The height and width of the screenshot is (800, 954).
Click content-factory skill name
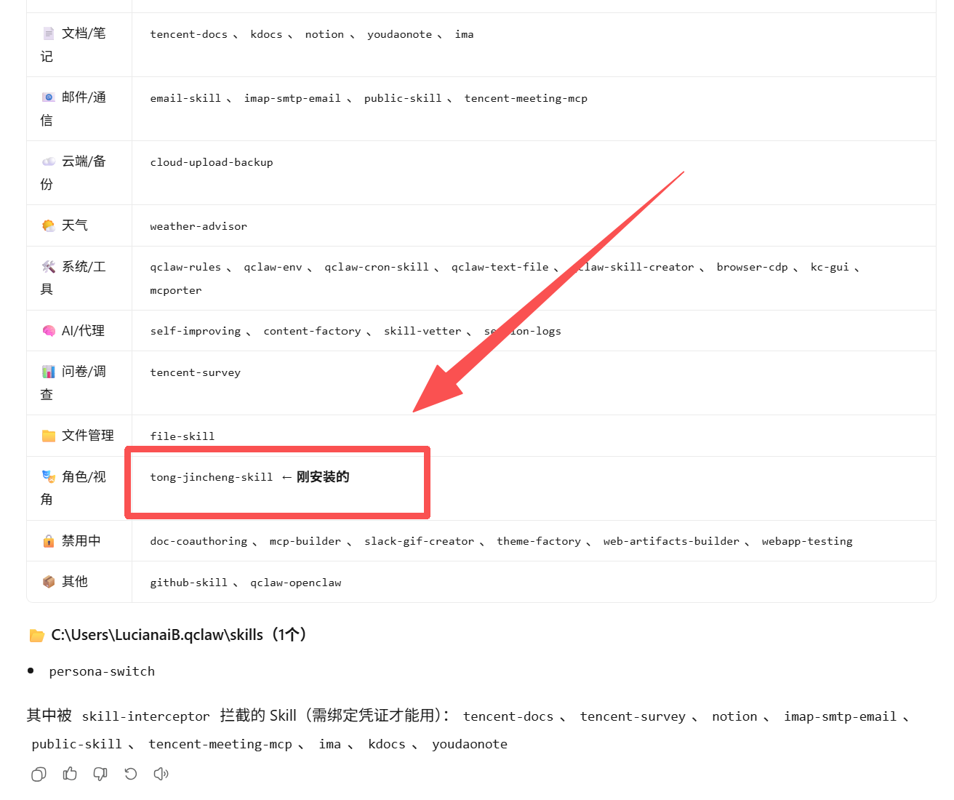(x=312, y=331)
